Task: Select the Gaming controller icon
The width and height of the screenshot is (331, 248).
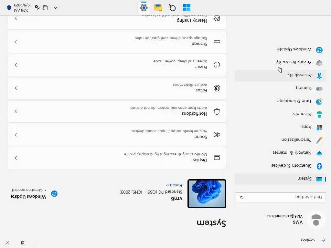Action: tap(319, 89)
